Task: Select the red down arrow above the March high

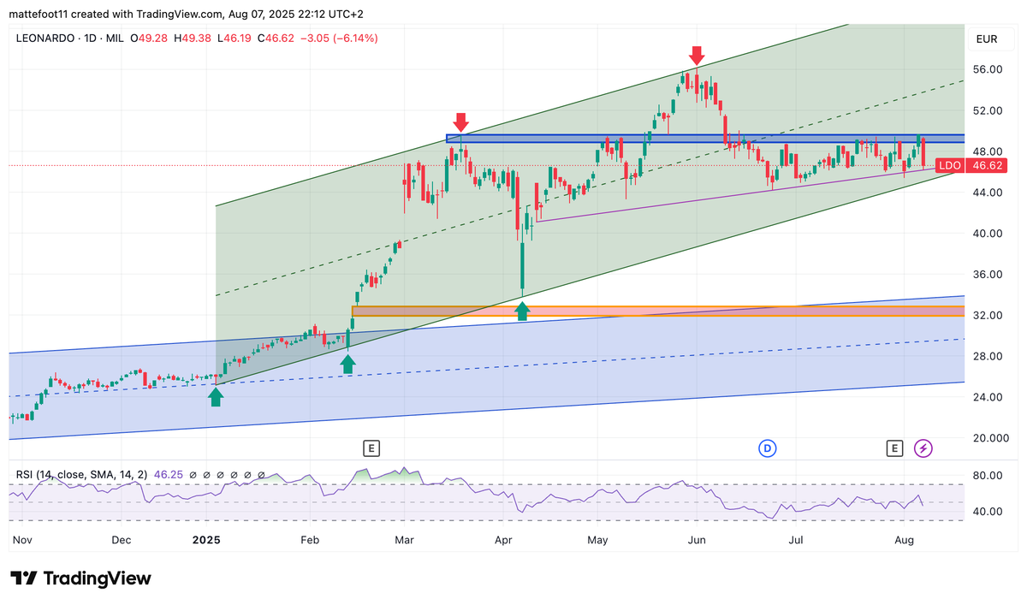Action: pyautogui.click(x=461, y=122)
